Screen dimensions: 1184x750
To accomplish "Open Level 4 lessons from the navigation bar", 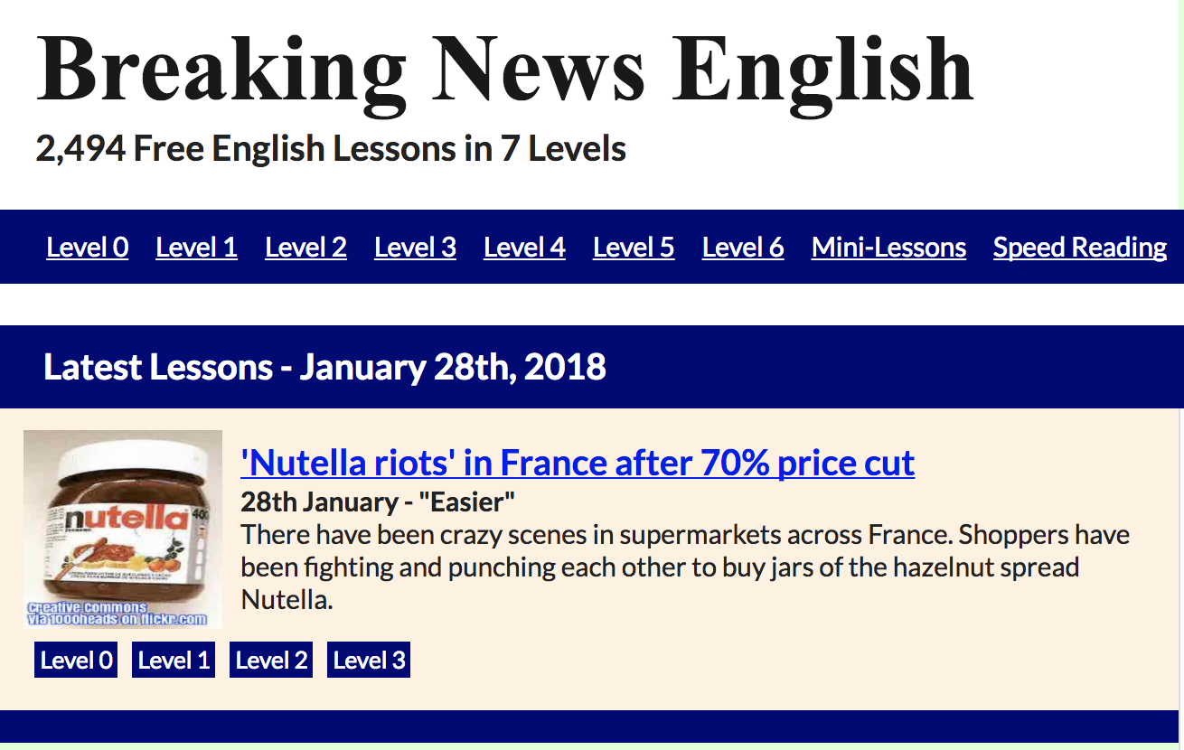I will click(x=524, y=248).
